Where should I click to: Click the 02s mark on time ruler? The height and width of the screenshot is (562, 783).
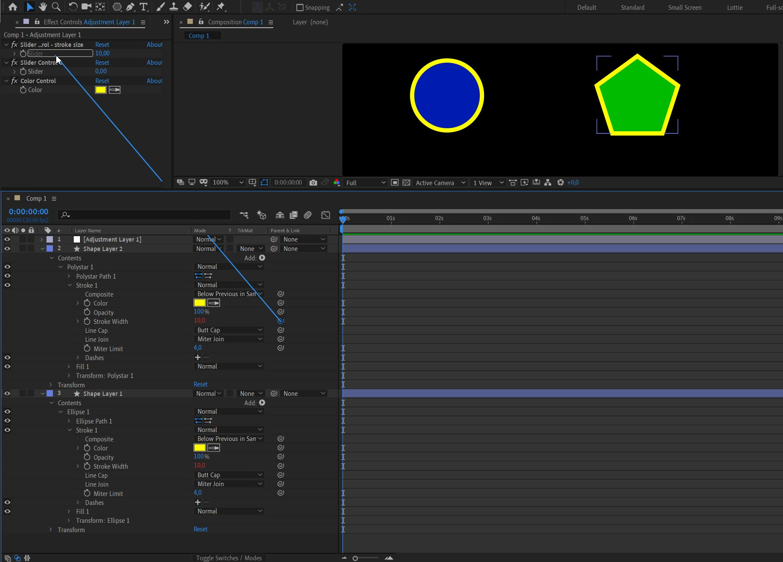[439, 218]
